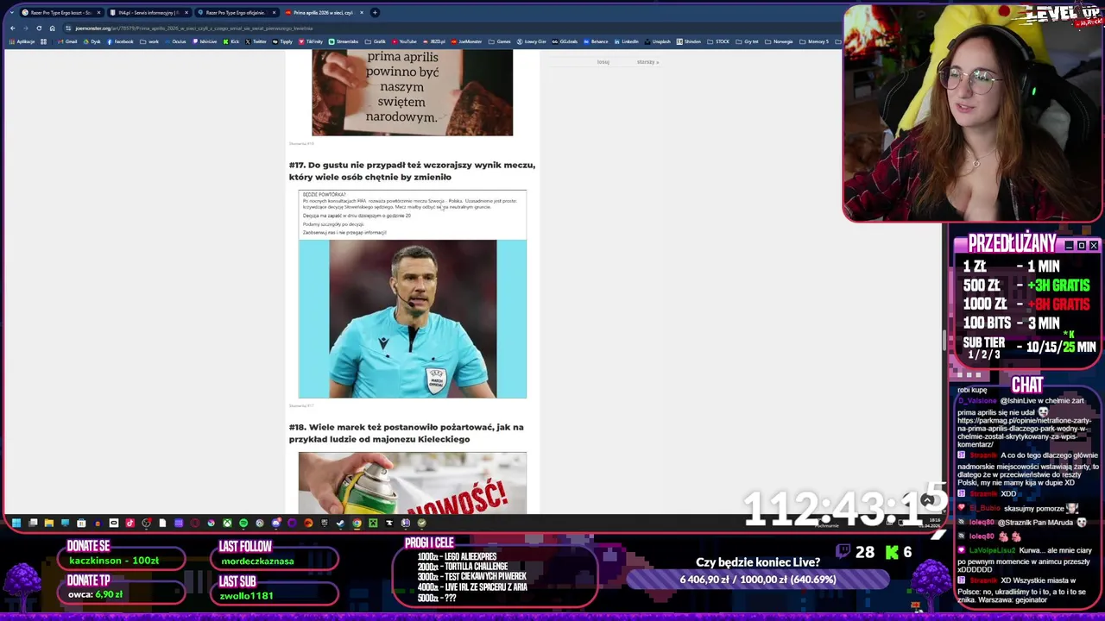Viewport: 1105px width, 621px height.
Task: Open Spotify from the taskbar
Action: pos(243,523)
